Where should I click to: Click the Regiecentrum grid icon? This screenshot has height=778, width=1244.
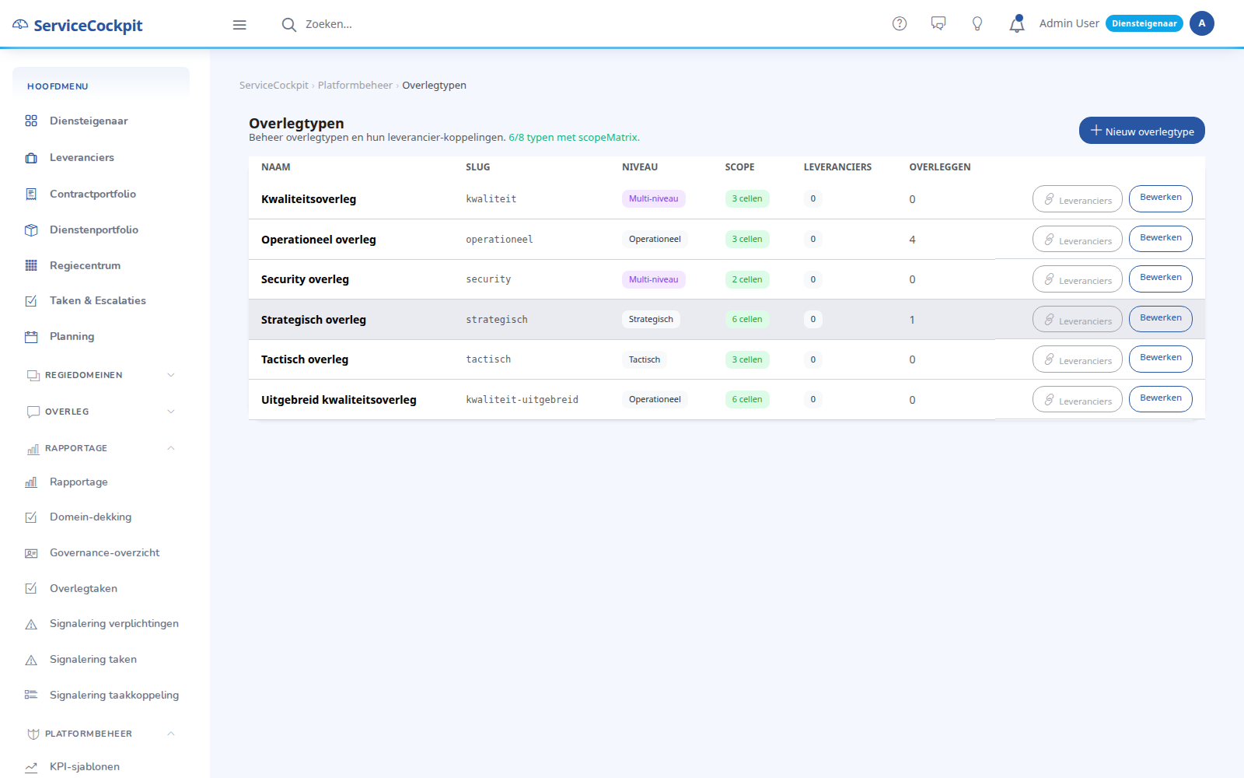pyautogui.click(x=31, y=265)
